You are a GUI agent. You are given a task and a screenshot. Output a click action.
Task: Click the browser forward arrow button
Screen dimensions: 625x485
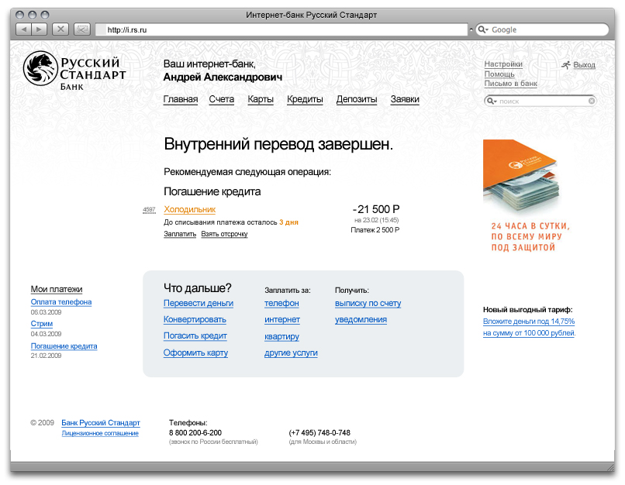coord(39,29)
